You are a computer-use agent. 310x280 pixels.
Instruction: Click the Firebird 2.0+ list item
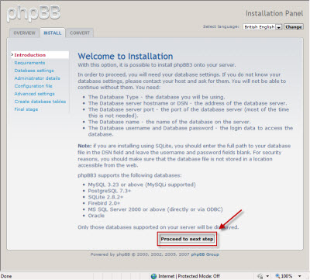[x=104, y=203]
